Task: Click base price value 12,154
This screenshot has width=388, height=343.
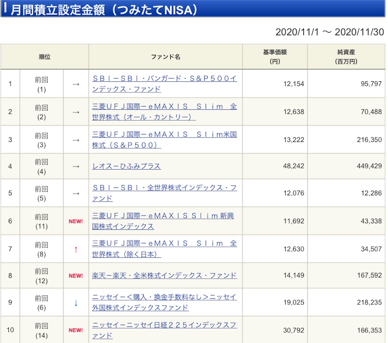Action: [x=294, y=84]
